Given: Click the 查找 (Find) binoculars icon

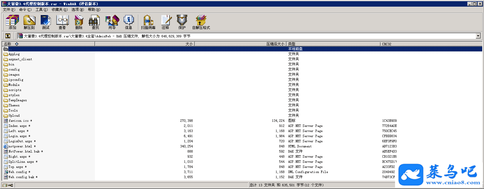Looking at the screenshot, I should [x=95, y=22].
